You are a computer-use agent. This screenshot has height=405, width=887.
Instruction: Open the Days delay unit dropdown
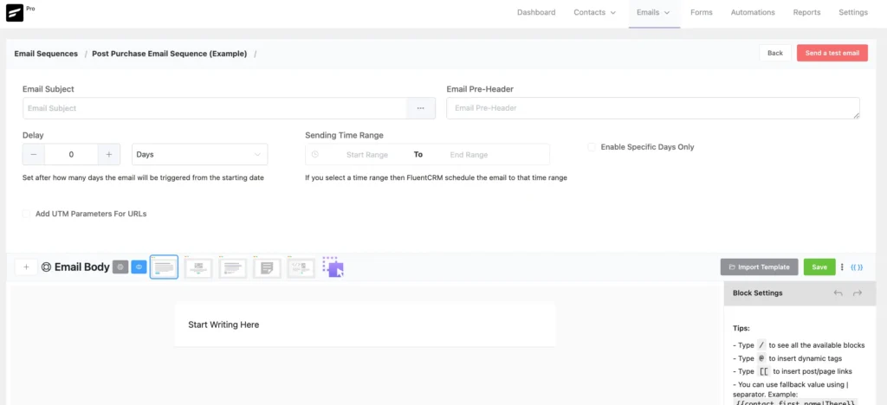(200, 154)
